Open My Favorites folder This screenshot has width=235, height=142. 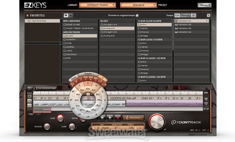coord(42,21)
